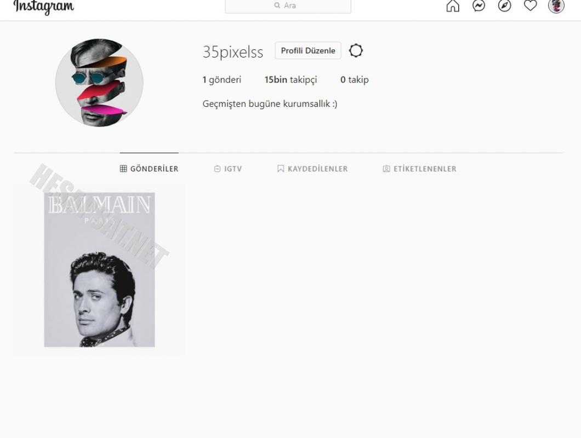Image resolution: width=581 pixels, height=438 pixels.
Task: Open profile avatar menu in navbar
Action: (x=556, y=5)
